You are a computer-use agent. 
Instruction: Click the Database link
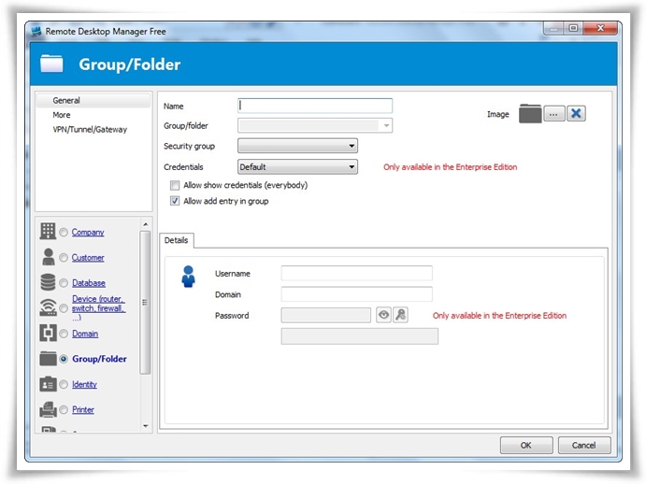[x=89, y=283]
